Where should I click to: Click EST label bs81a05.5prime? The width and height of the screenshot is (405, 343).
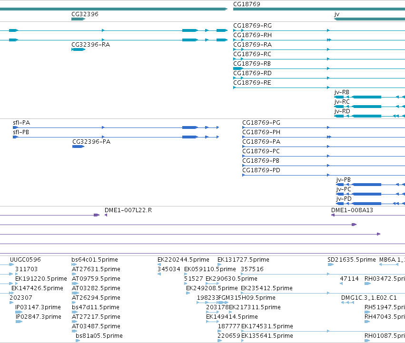point(99,336)
